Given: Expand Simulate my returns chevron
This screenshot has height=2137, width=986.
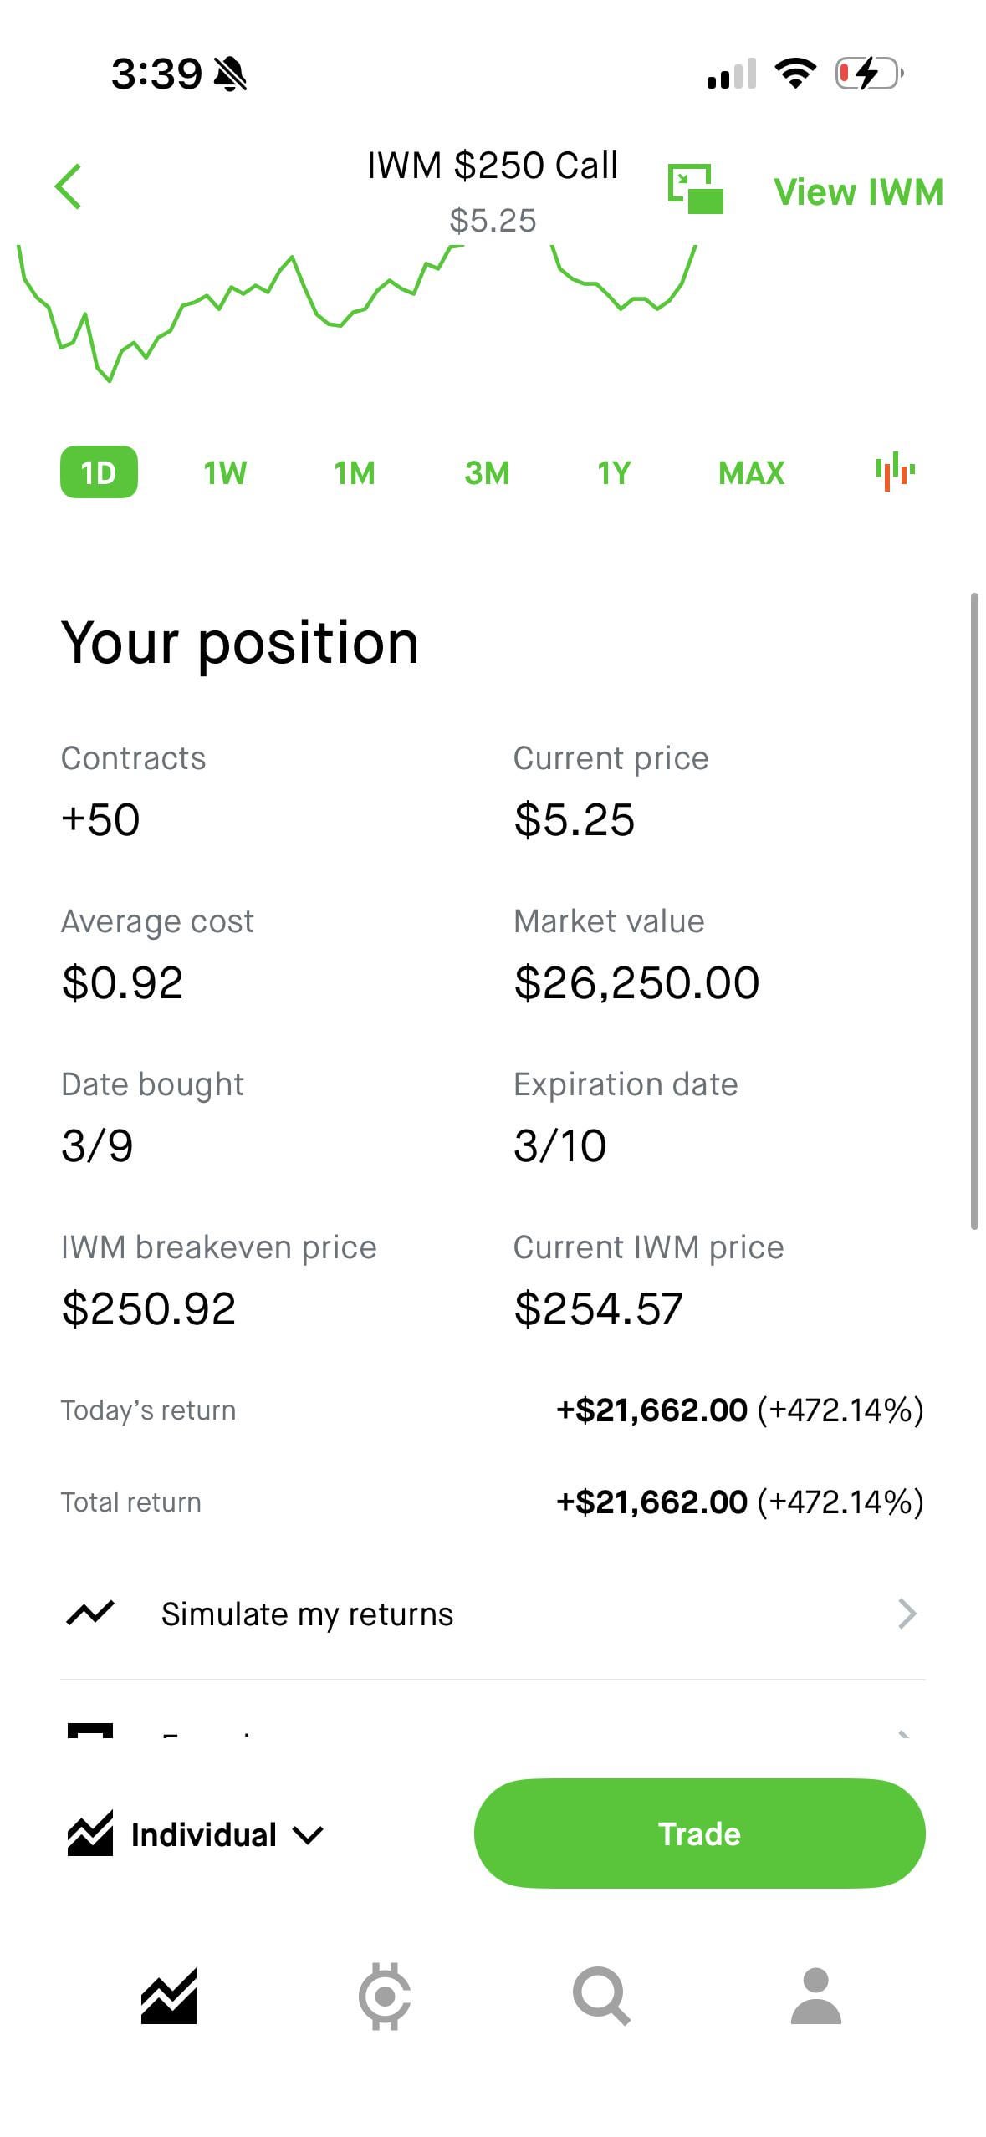Looking at the screenshot, I should pyautogui.click(x=907, y=1614).
